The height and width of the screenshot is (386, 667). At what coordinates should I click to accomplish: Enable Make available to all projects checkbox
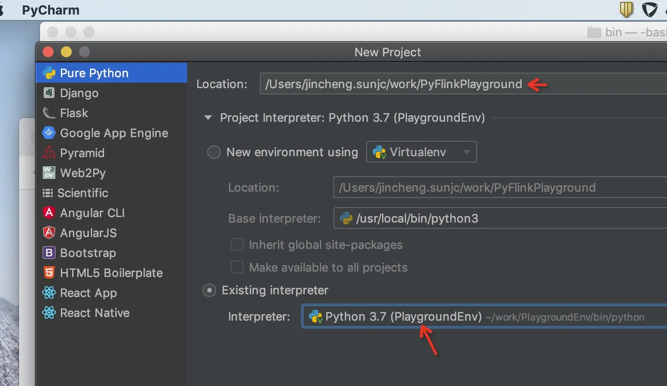click(237, 267)
